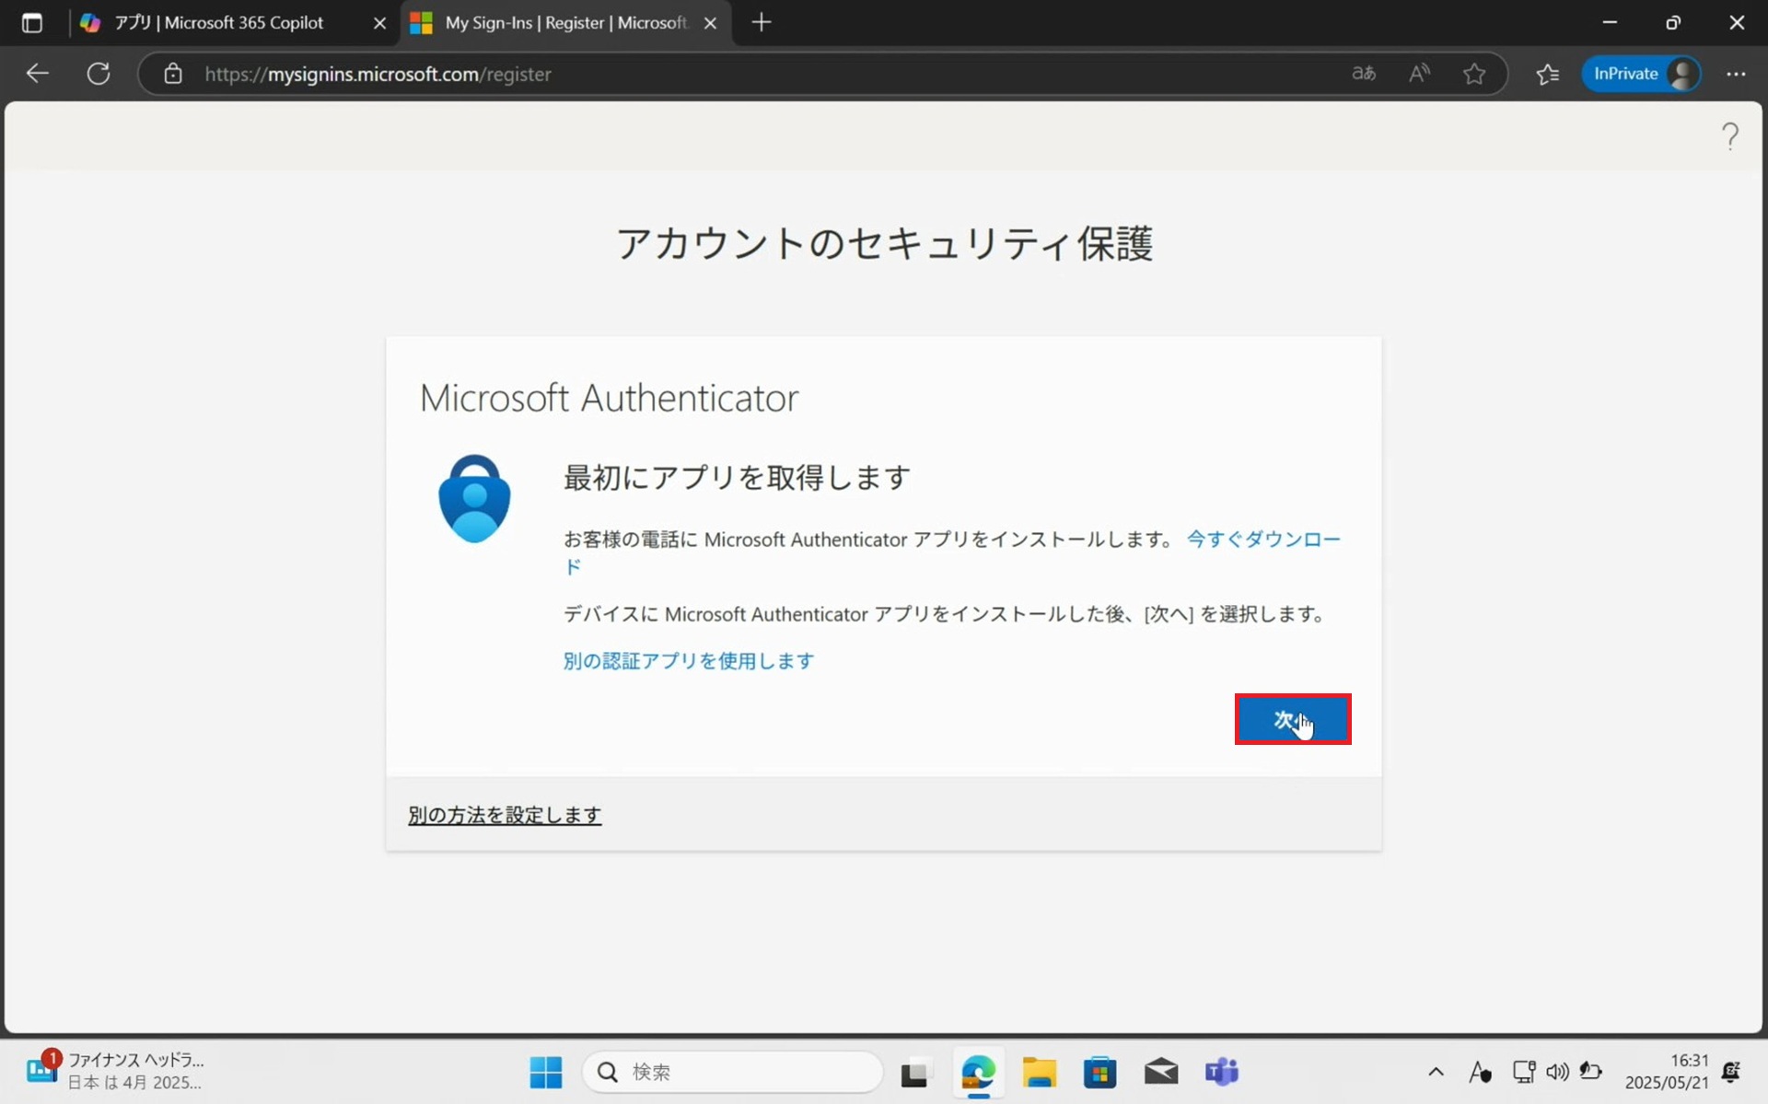This screenshot has height=1104, width=1768.
Task: Switch to Microsoft 365 Copilot tab
Action: tap(221, 23)
